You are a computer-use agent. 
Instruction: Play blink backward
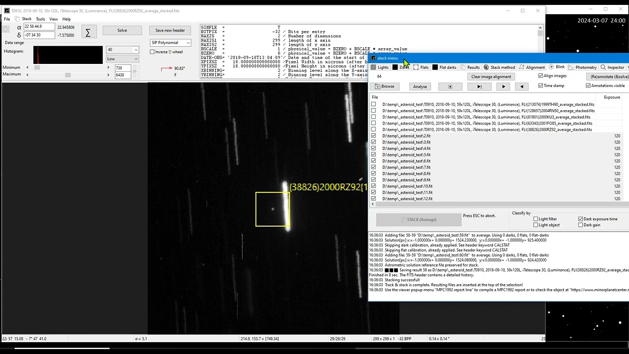pos(521,87)
